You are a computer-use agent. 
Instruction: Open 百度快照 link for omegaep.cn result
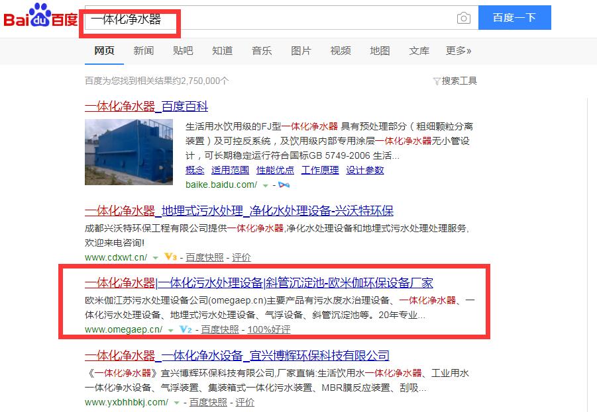click(x=220, y=329)
